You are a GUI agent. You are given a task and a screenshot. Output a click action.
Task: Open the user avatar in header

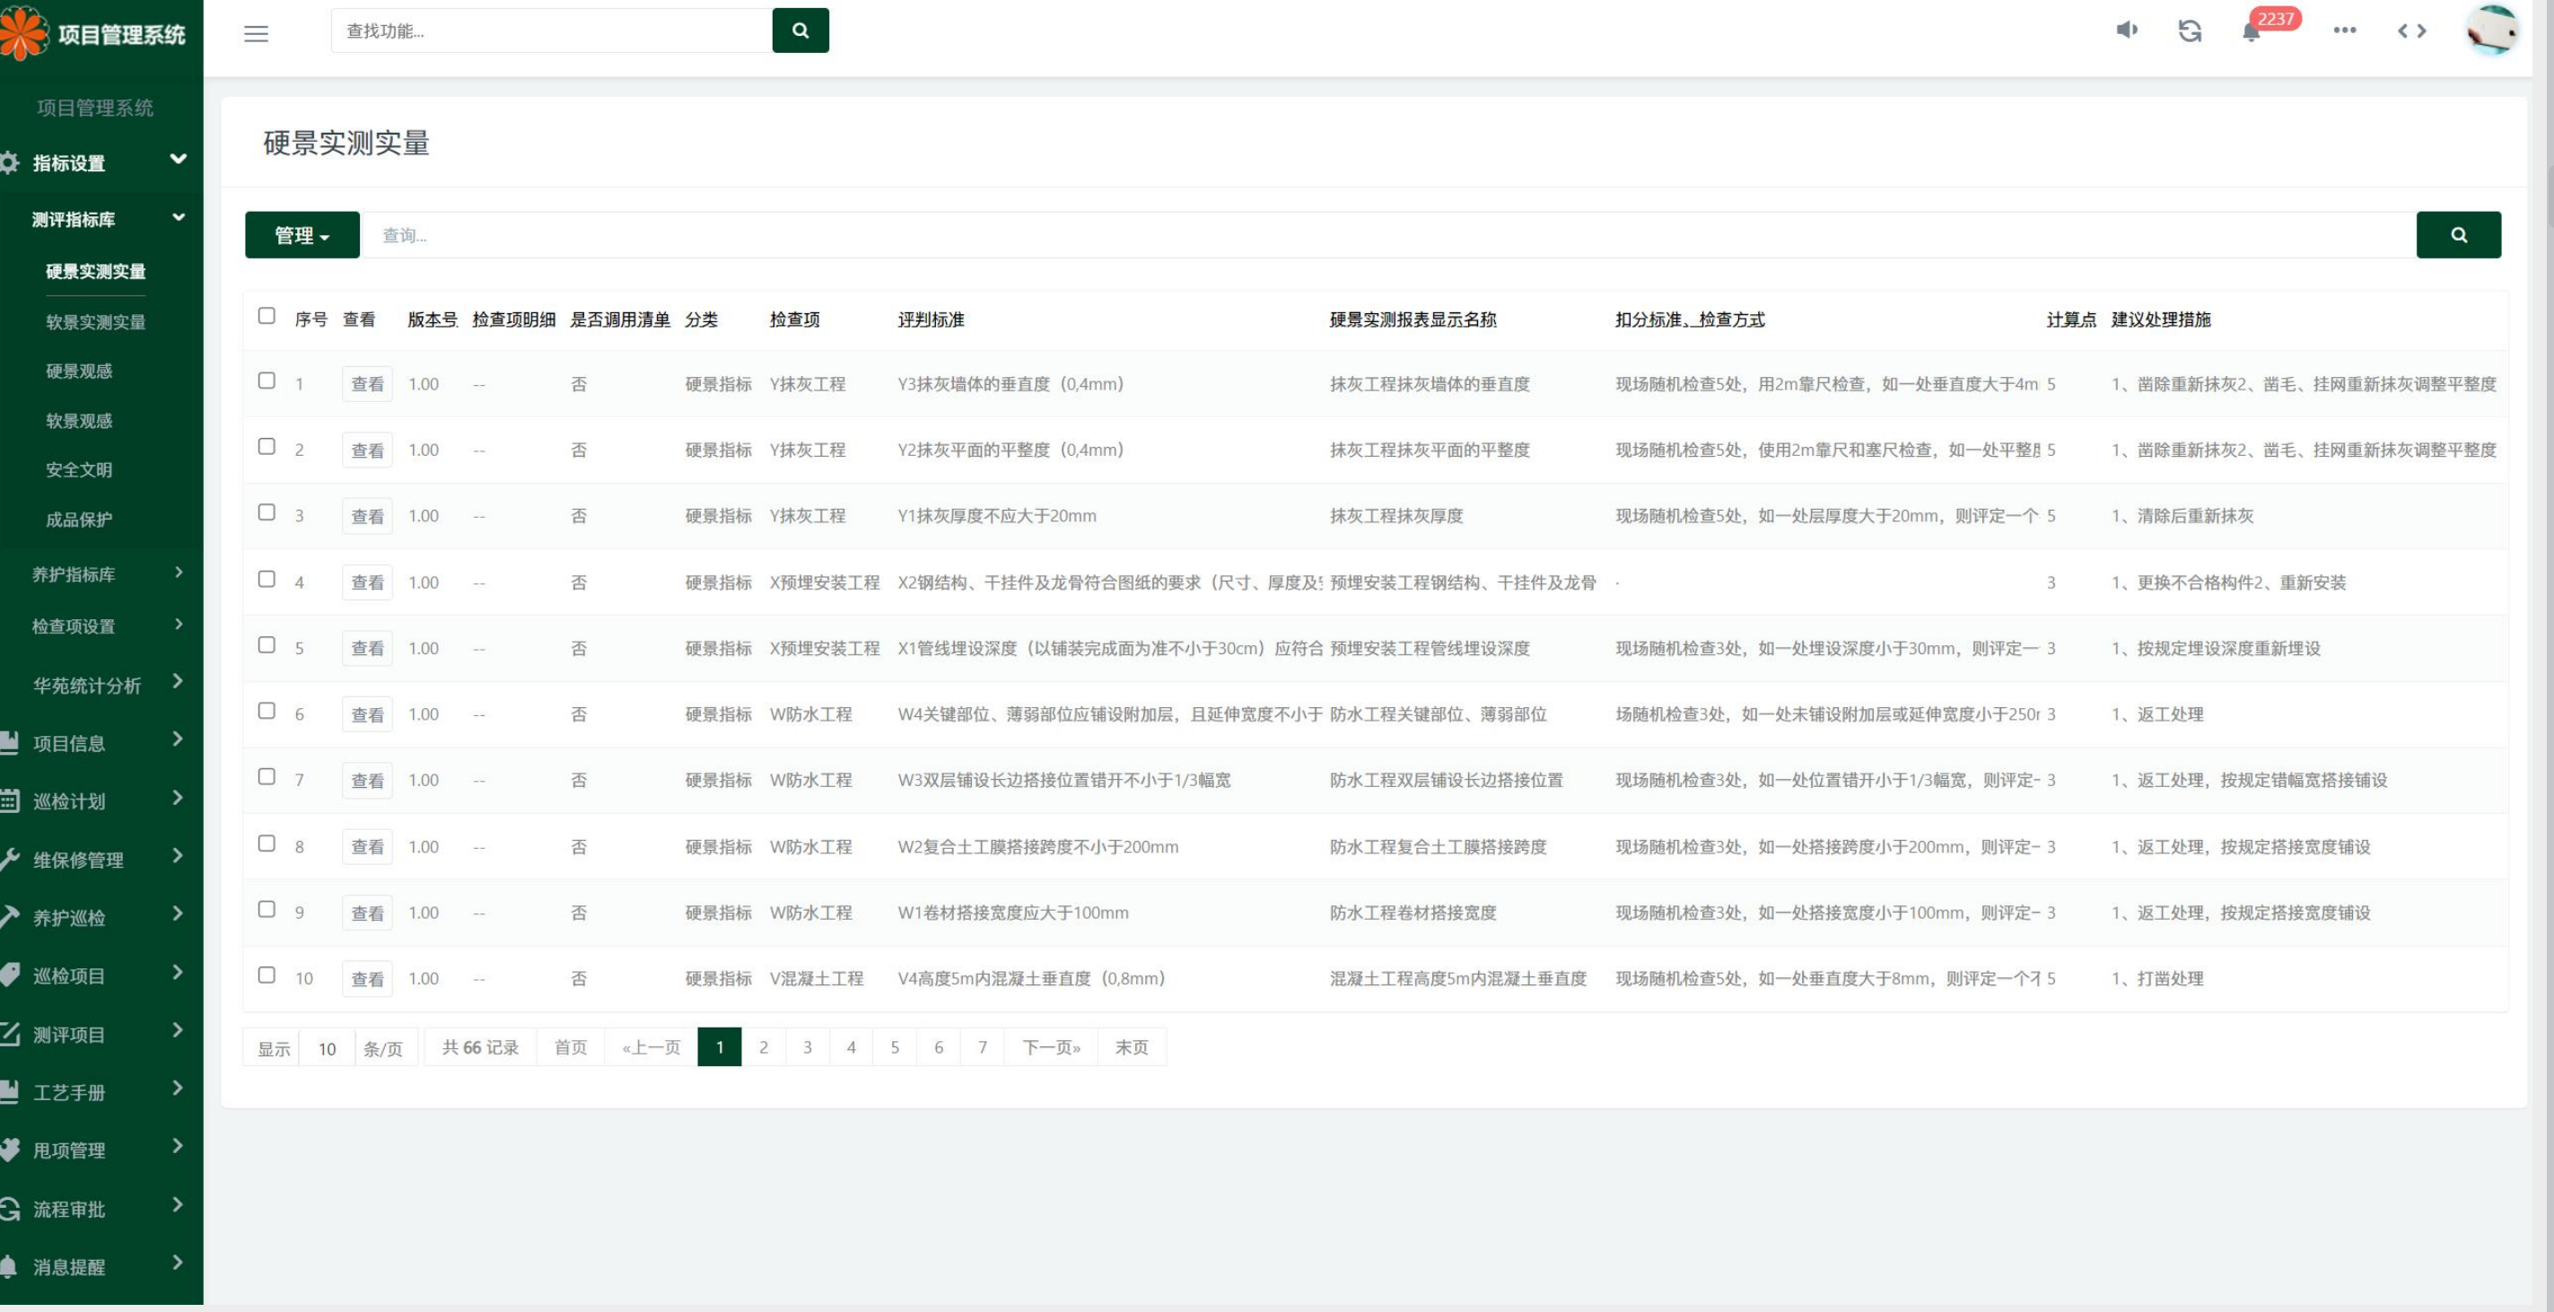tap(2490, 31)
